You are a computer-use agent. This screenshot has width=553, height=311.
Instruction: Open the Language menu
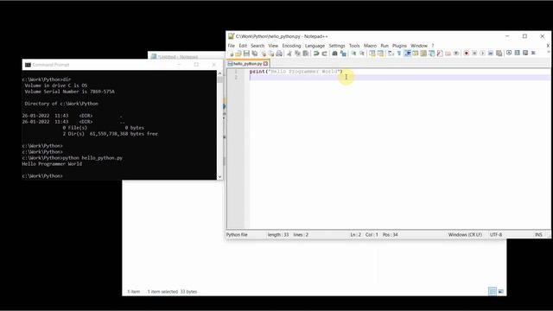tap(315, 46)
